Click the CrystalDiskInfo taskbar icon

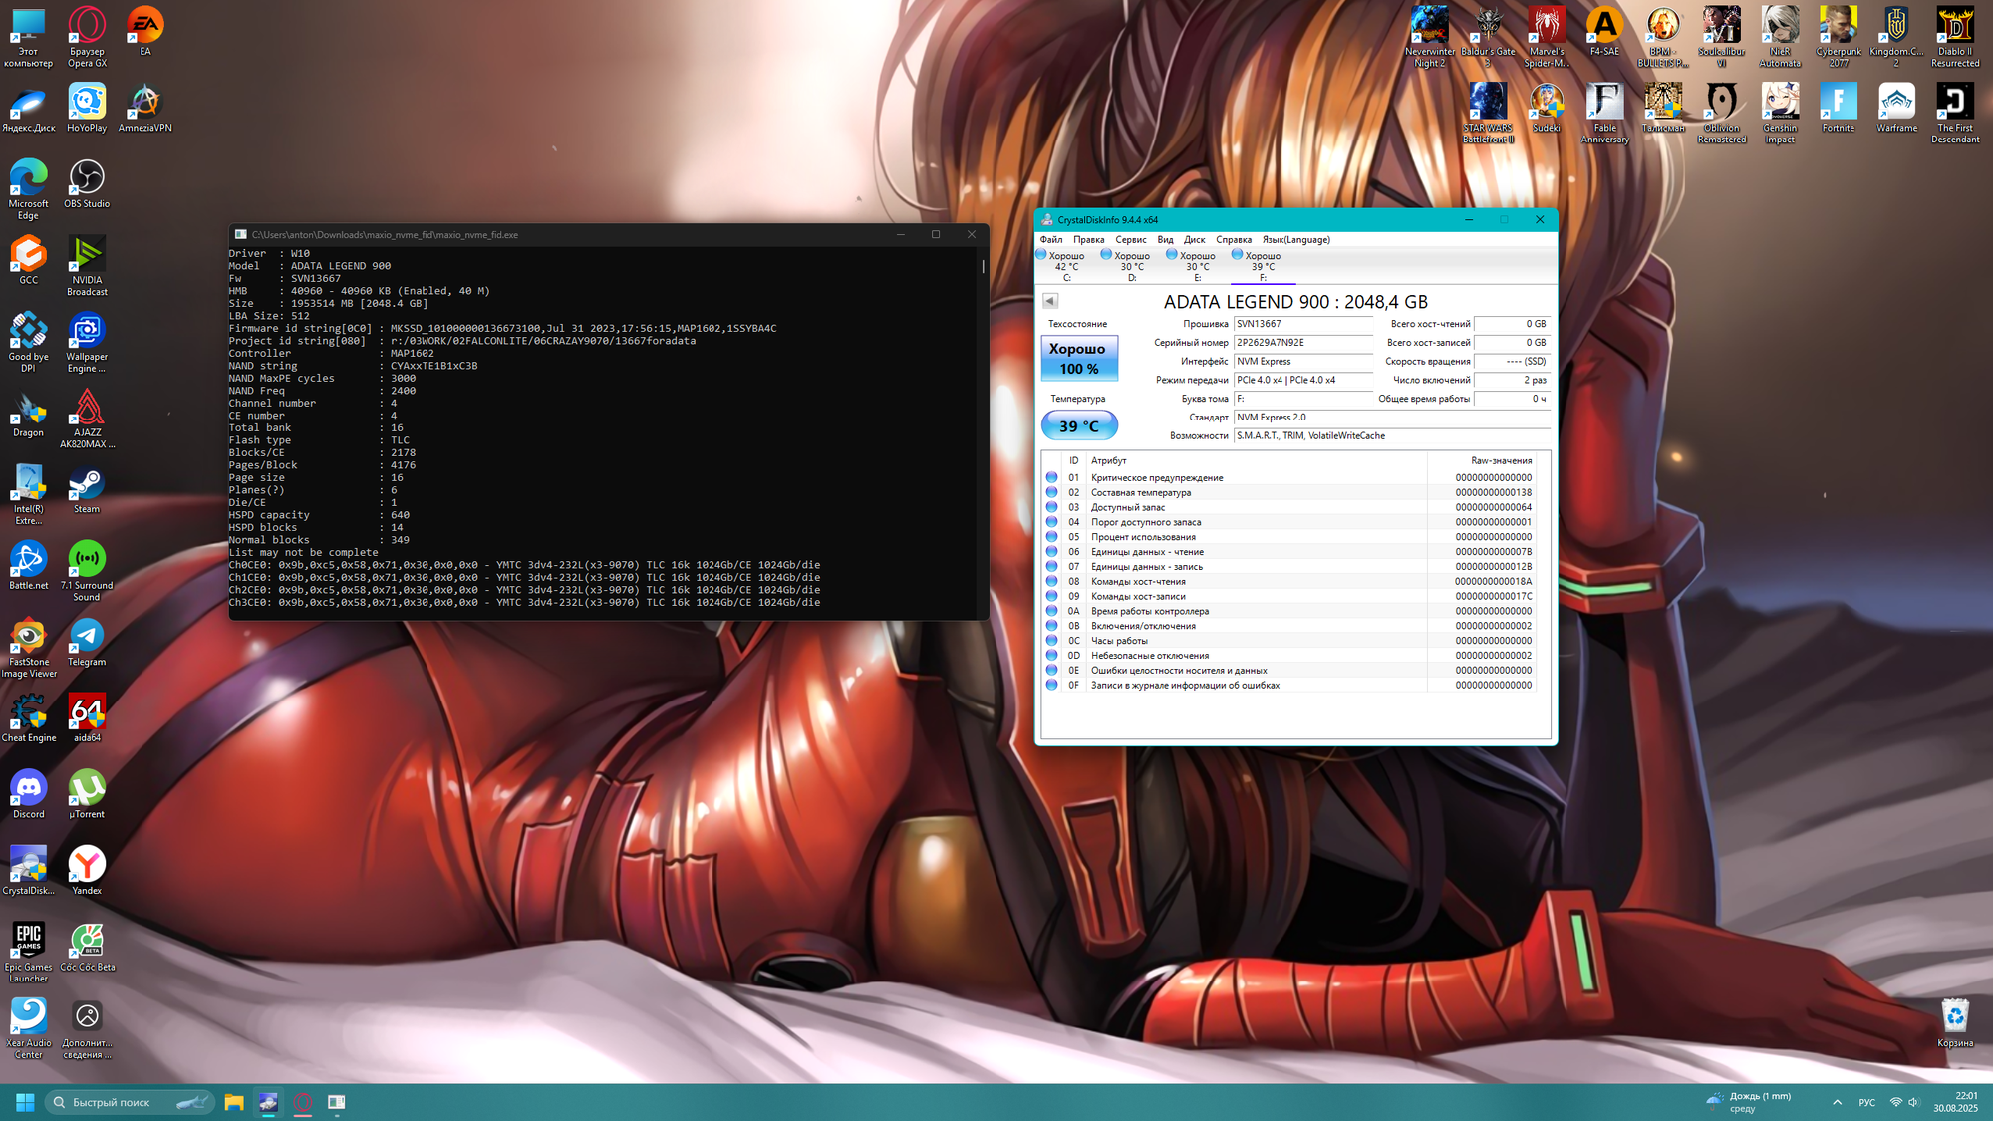[268, 1102]
